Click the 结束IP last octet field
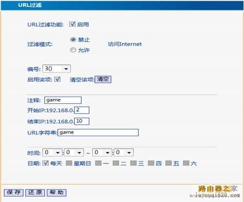 (x=81, y=121)
